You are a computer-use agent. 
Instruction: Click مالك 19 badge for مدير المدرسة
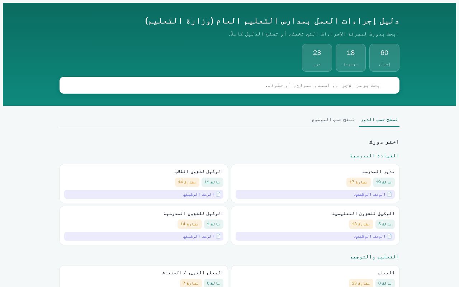point(384,182)
